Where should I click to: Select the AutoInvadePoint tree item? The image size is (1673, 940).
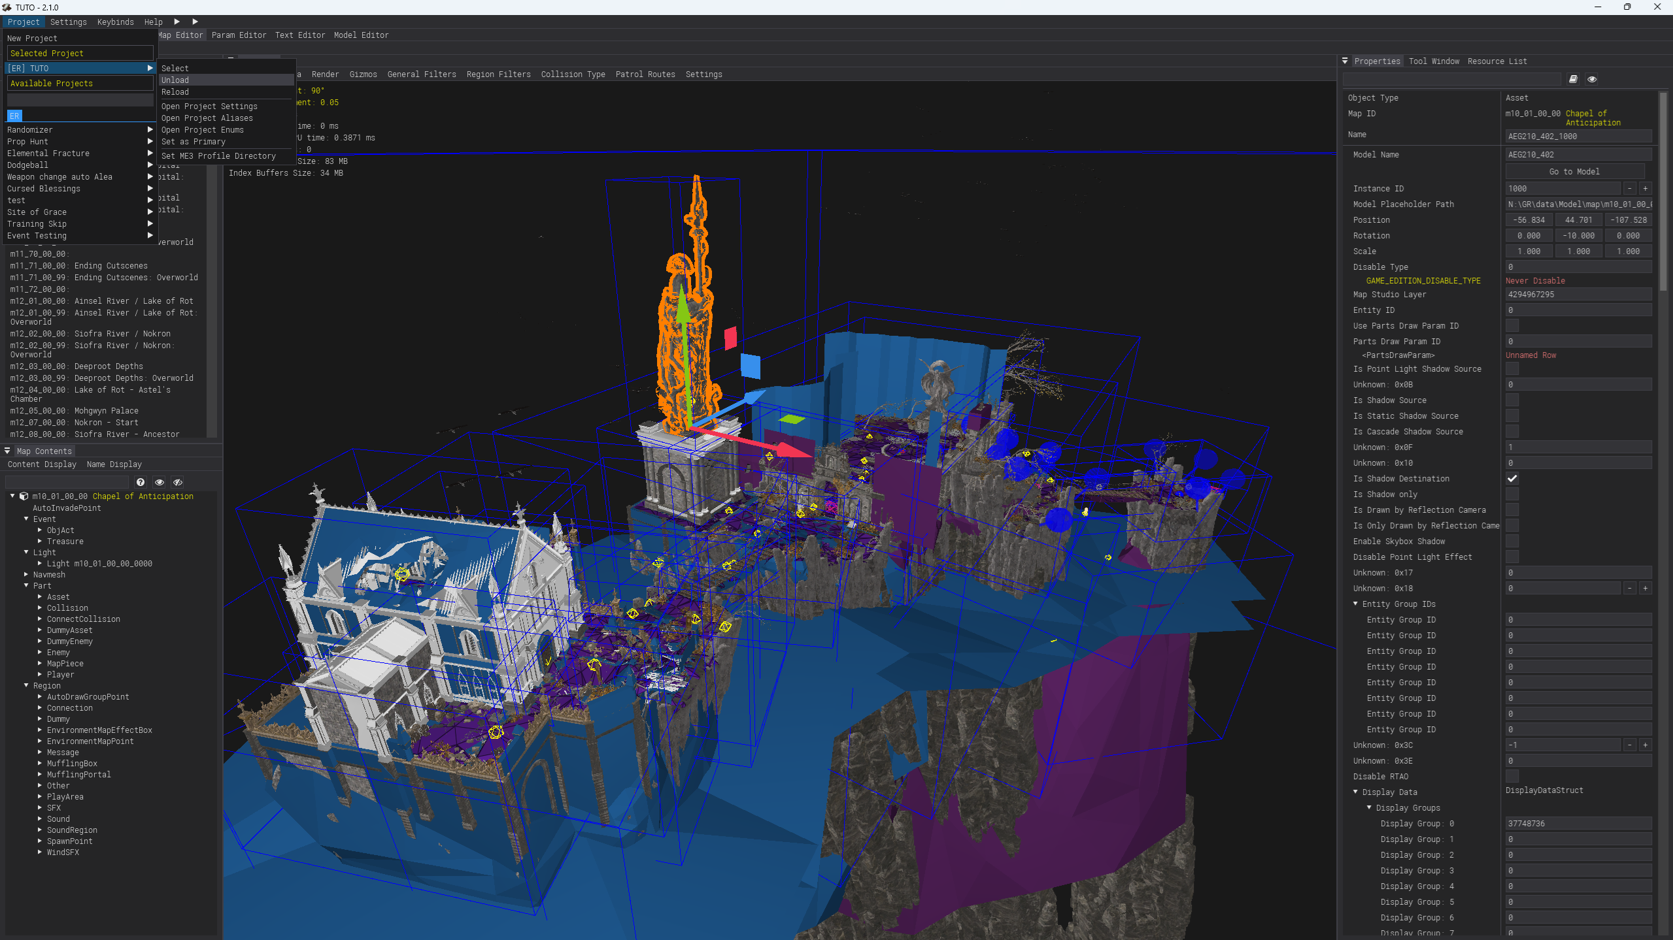coord(67,508)
